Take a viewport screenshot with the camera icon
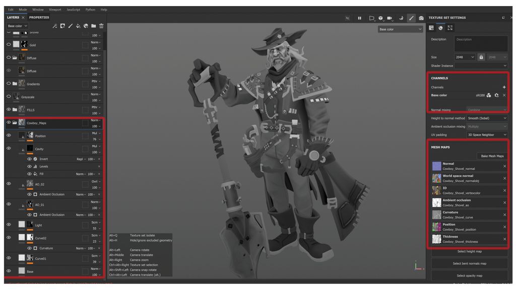Viewport: 516px width, 290px height. [x=421, y=18]
